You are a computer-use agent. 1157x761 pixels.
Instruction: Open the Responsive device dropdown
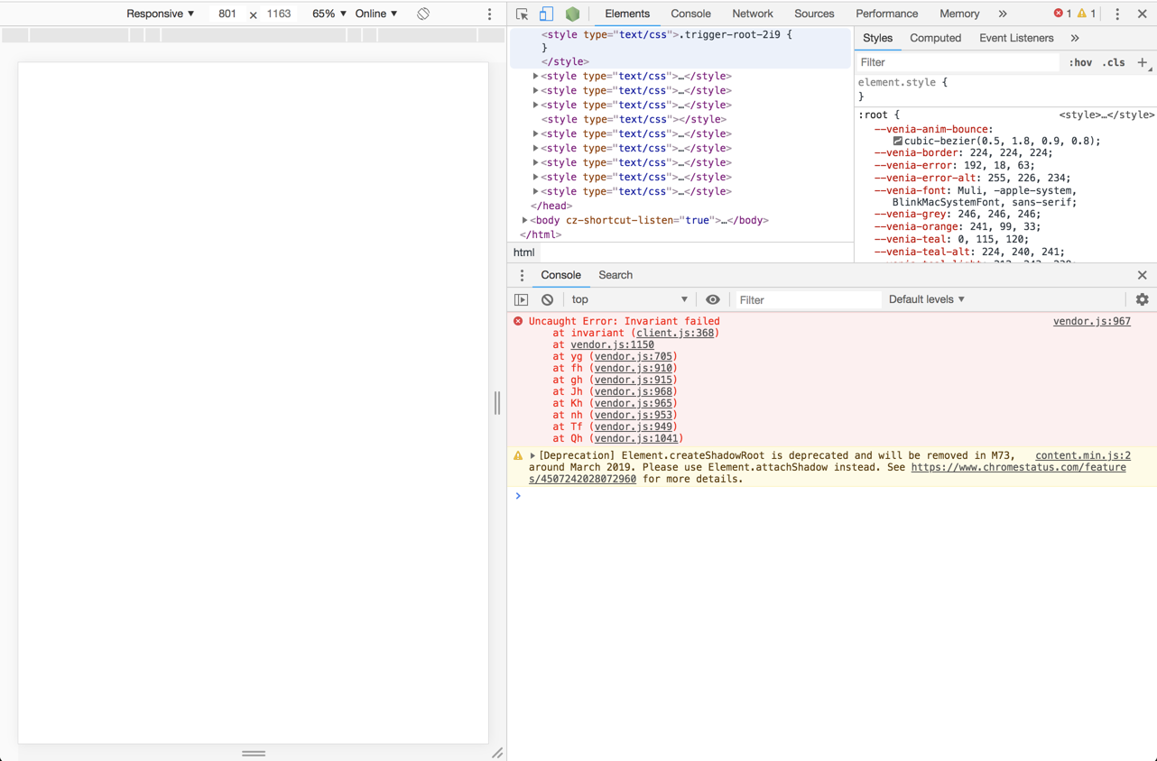160,14
